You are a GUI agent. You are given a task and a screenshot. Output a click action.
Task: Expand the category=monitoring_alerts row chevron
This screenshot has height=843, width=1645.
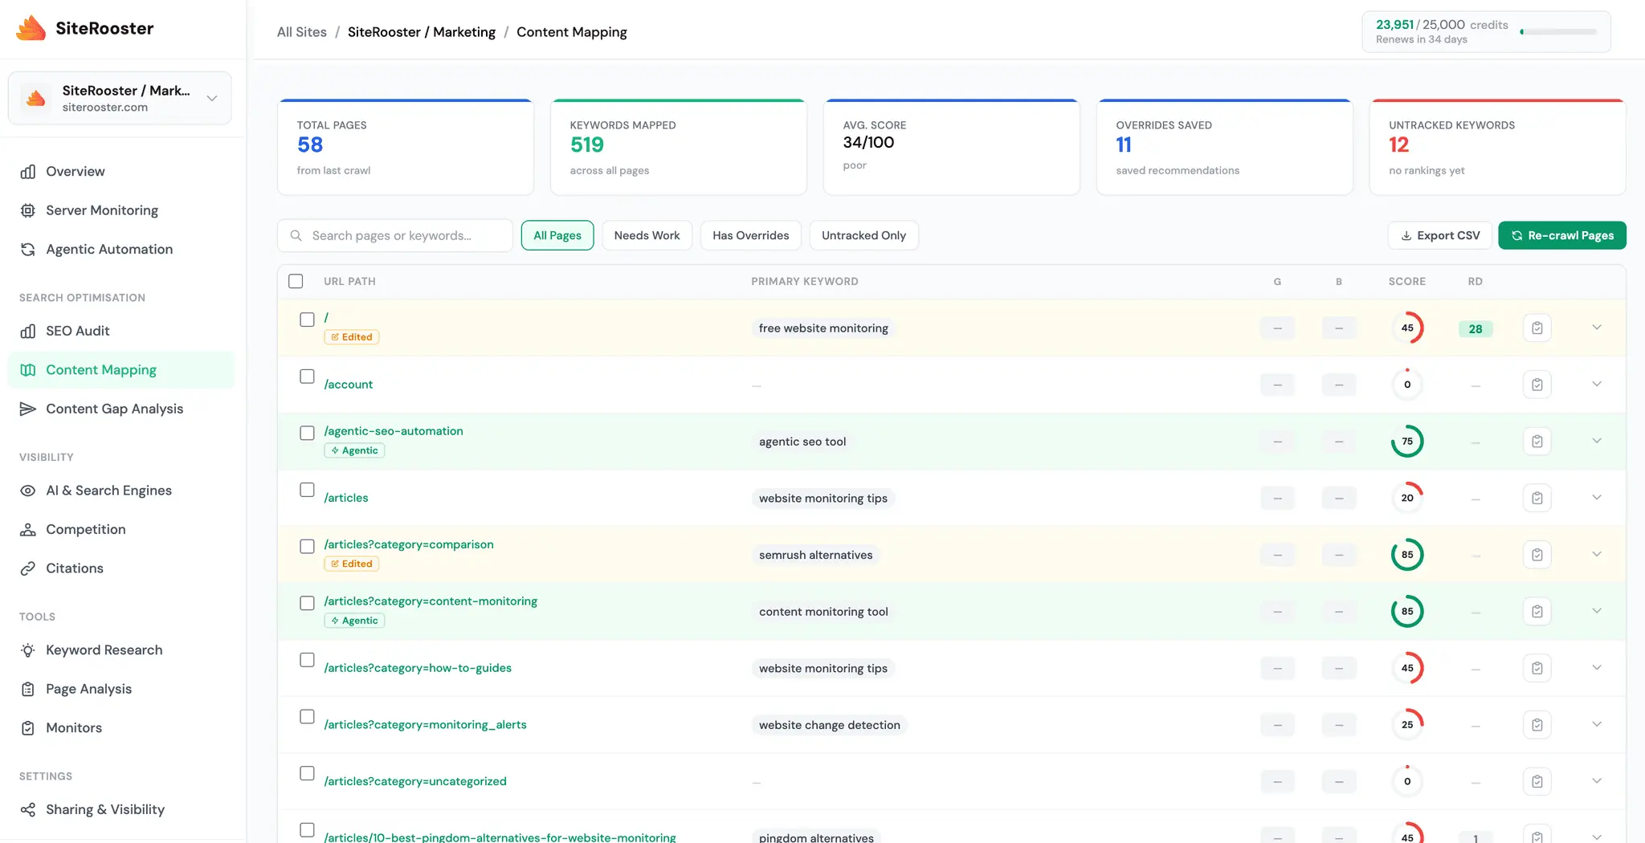click(1597, 724)
